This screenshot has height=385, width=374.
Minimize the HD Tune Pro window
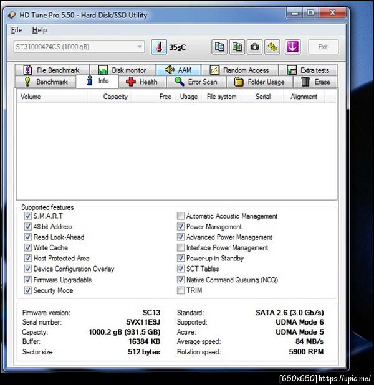(x=294, y=12)
